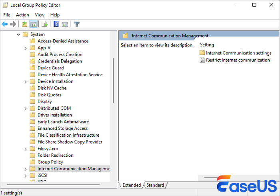Screen dimensions: 280x196
Task: Toggle the Show/Hide Console Tree icon
Action: click(x=34, y=24)
